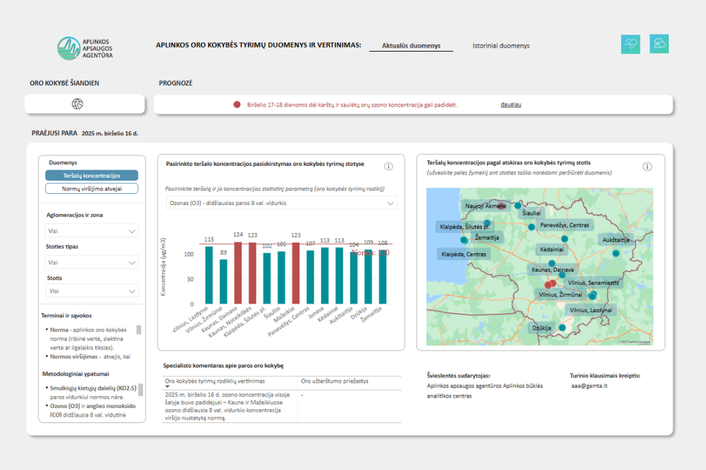The image size is (706, 470).
Task: Open the Ozonas (O3) pollutant dropdown
Action: pos(281,203)
